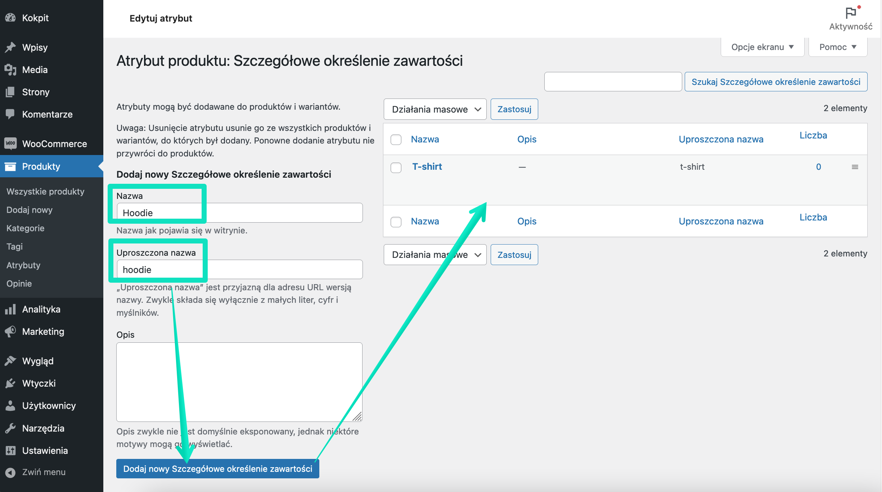Check the T-shirt row checkbox
882x492 pixels.
[396, 168]
